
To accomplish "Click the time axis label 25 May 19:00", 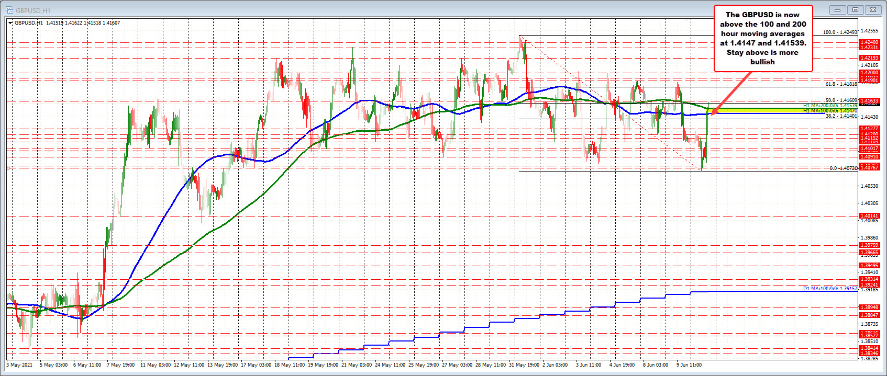I will pyautogui.click(x=424, y=365).
